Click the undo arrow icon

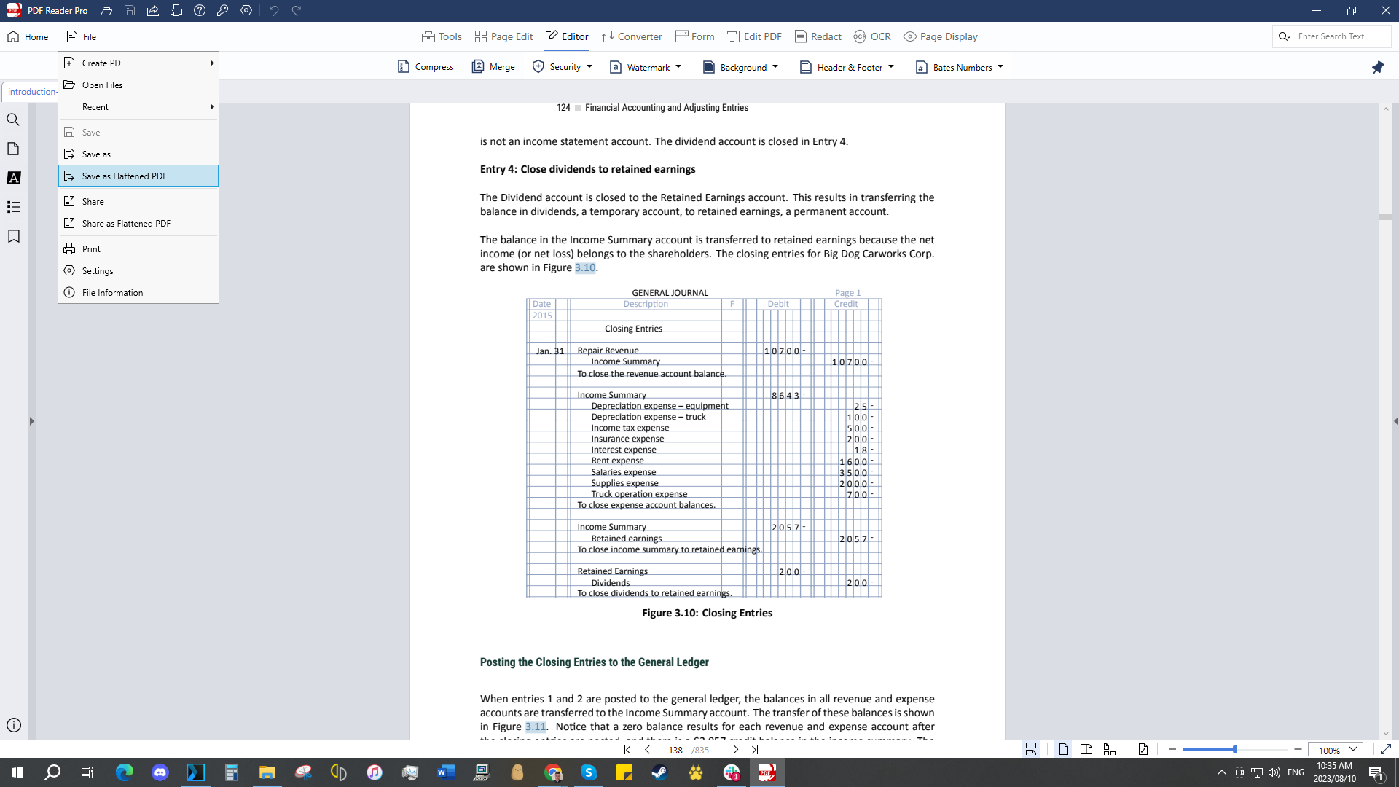pyautogui.click(x=274, y=11)
